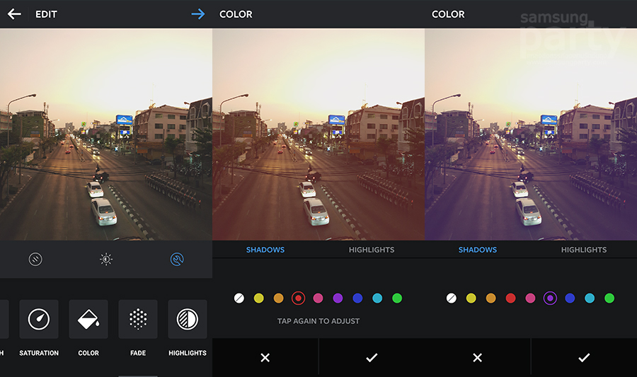Select SHADOWS tab in purple-selected panel

[x=478, y=250]
